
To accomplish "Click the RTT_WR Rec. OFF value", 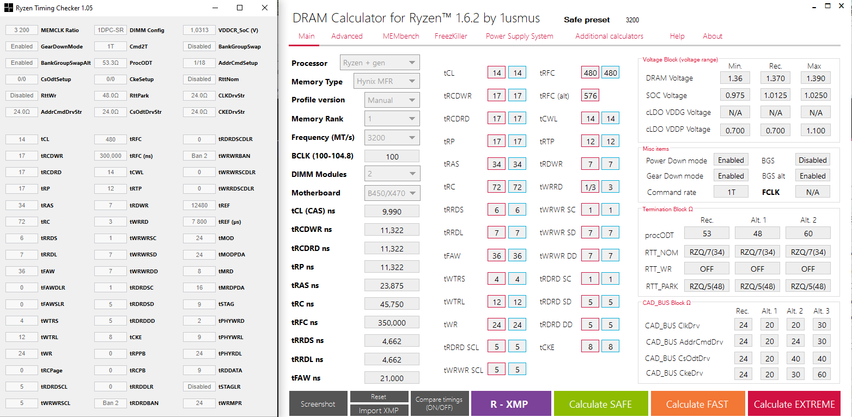I will point(707,268).
